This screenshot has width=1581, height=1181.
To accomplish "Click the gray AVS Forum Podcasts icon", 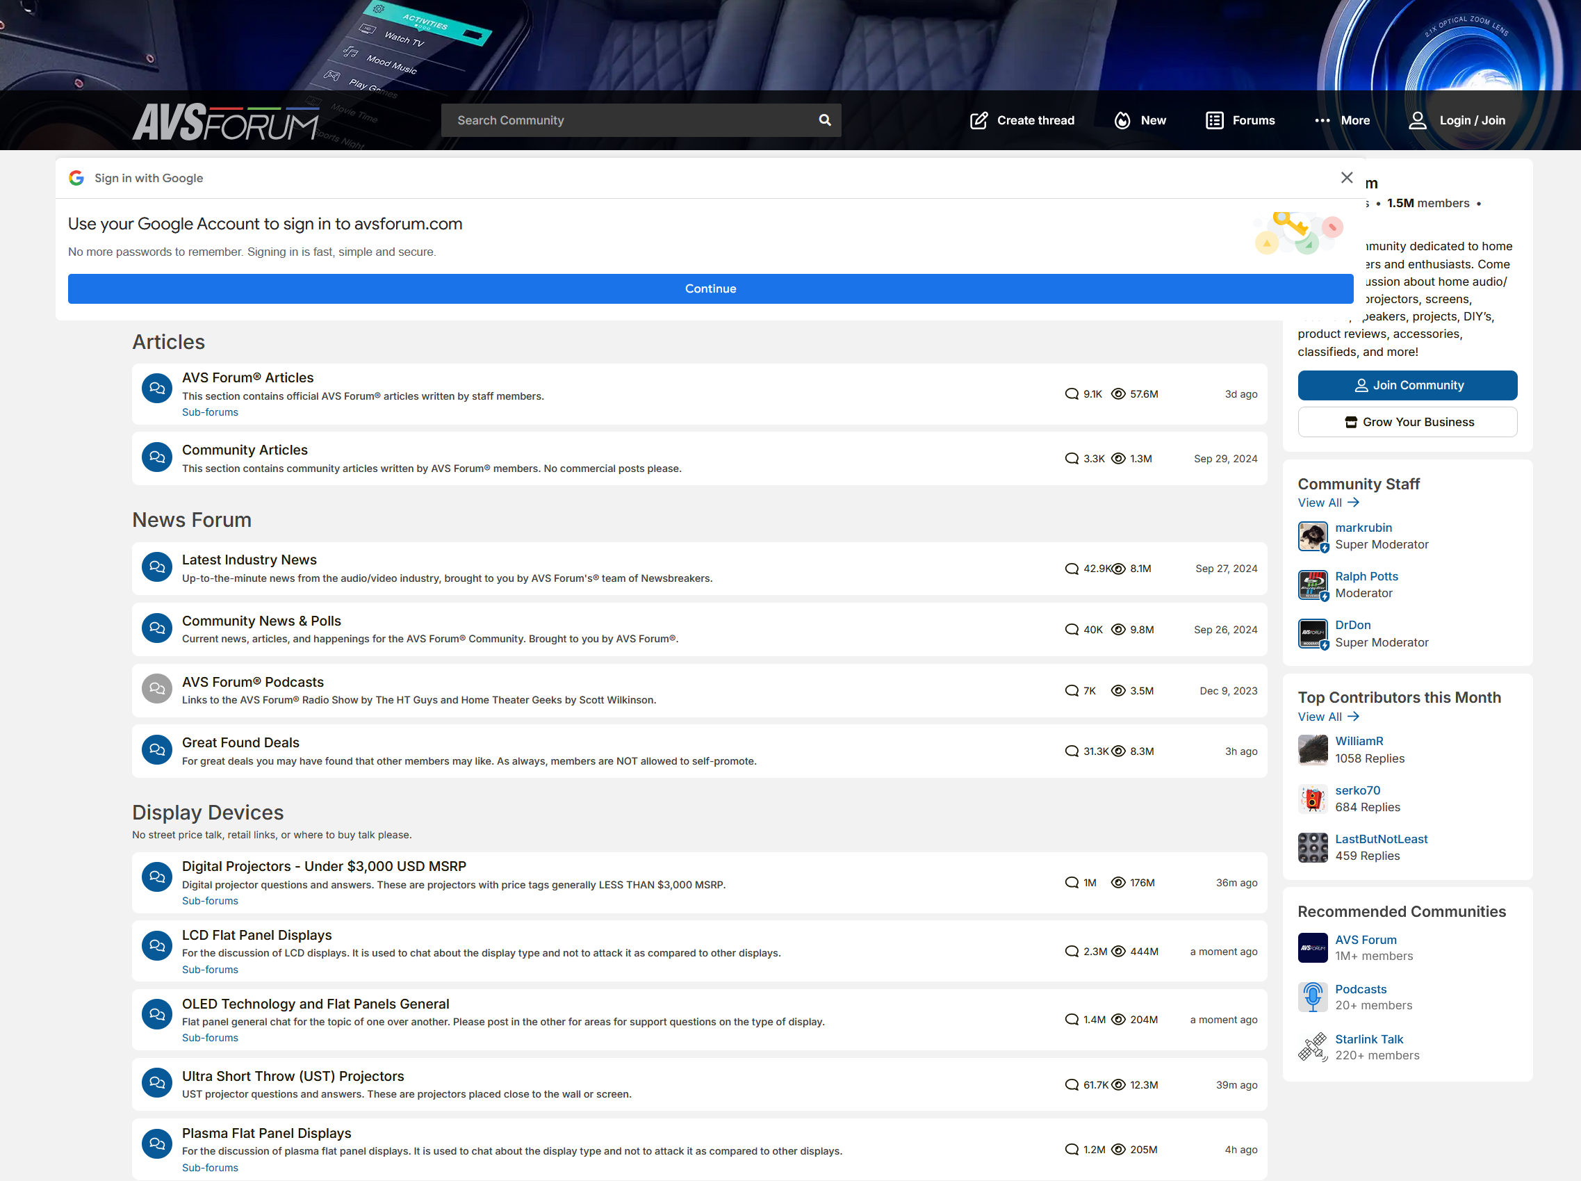I will (156, 689).
